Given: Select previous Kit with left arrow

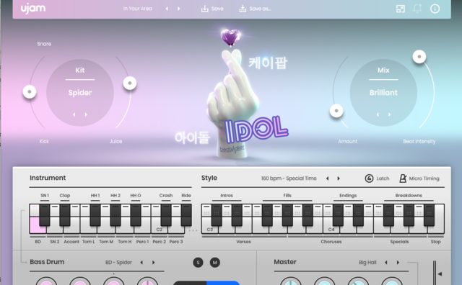Looking at the screenshot, I should tap(74, 114).
